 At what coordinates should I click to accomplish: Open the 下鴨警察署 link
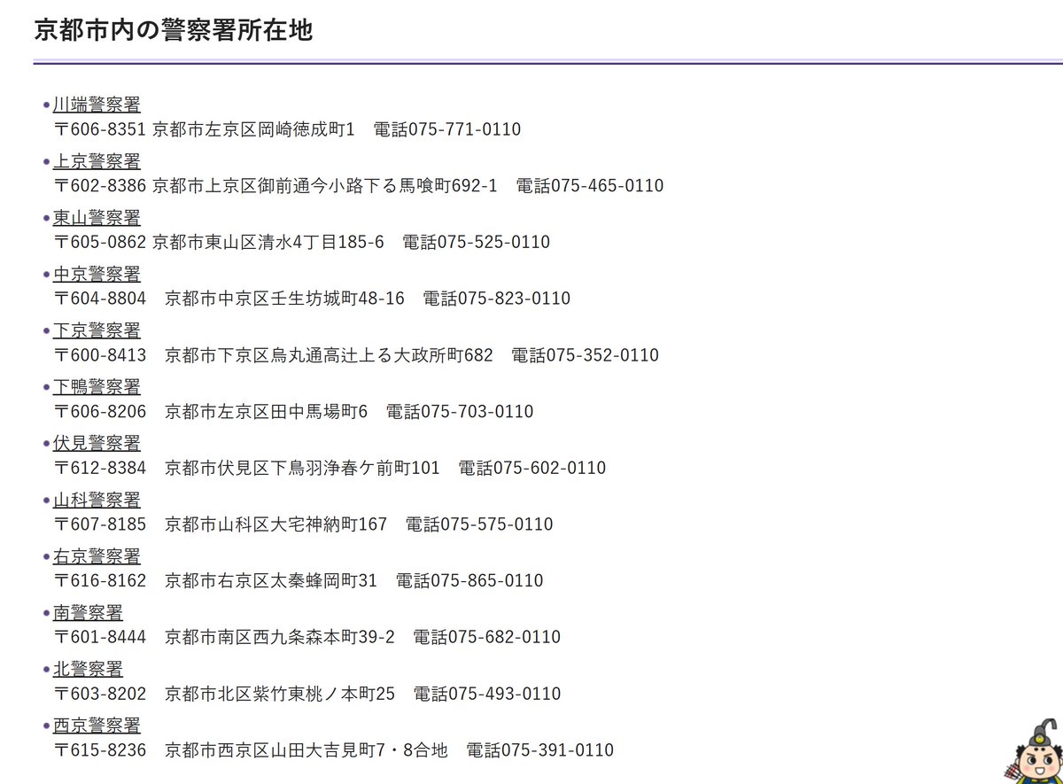coord(97,387)
